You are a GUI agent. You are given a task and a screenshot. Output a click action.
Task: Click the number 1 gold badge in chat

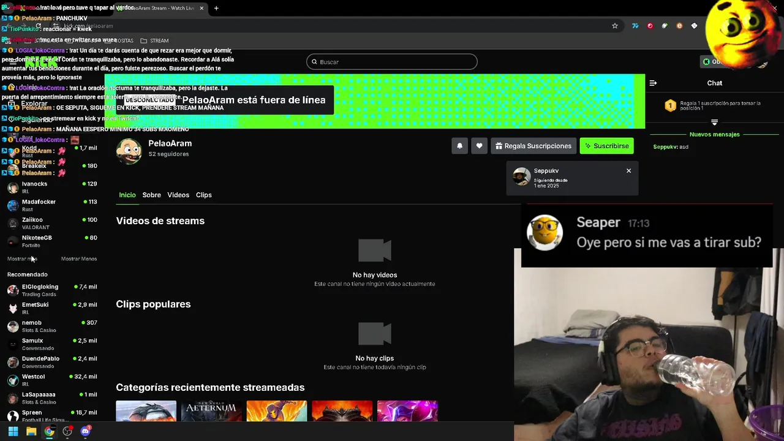coord(670,106)
